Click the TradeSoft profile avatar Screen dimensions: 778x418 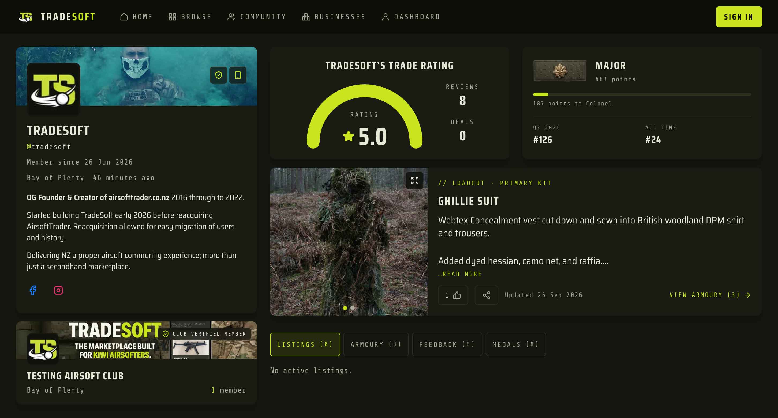click(x=54, y=89)
